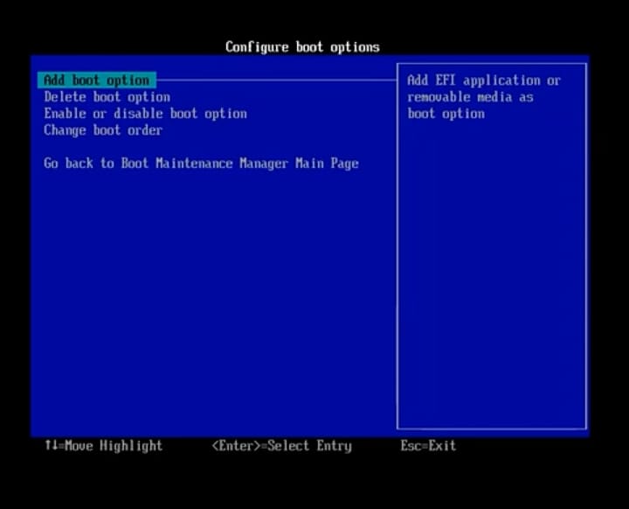Choose Delete boot option
The image size is (629, 509).
tap(107, 97)
